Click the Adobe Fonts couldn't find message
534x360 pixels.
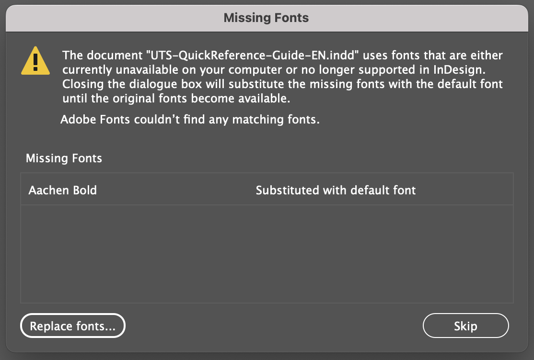tap(190, 120)
